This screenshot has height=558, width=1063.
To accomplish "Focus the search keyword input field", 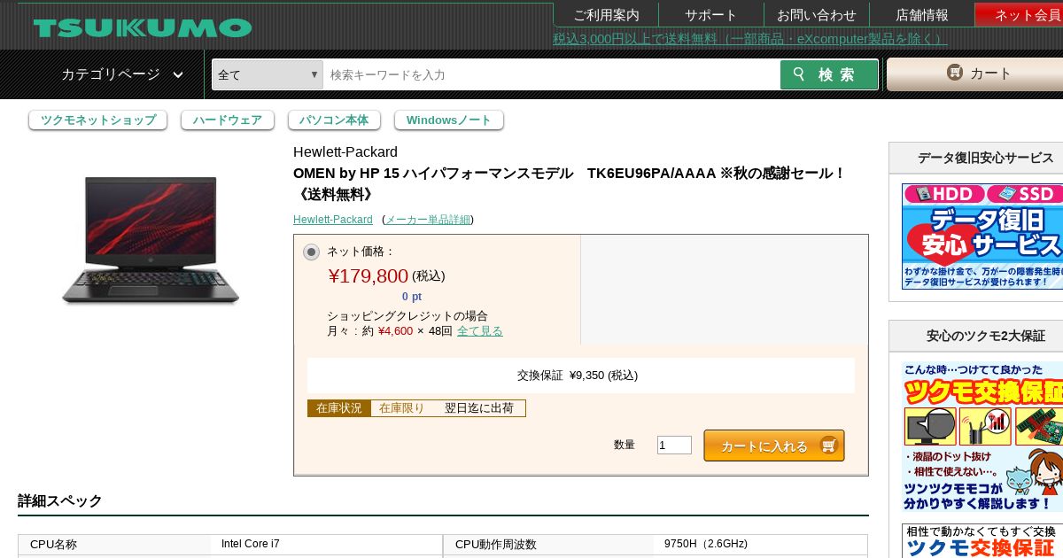I will click(x=551, y=74).
